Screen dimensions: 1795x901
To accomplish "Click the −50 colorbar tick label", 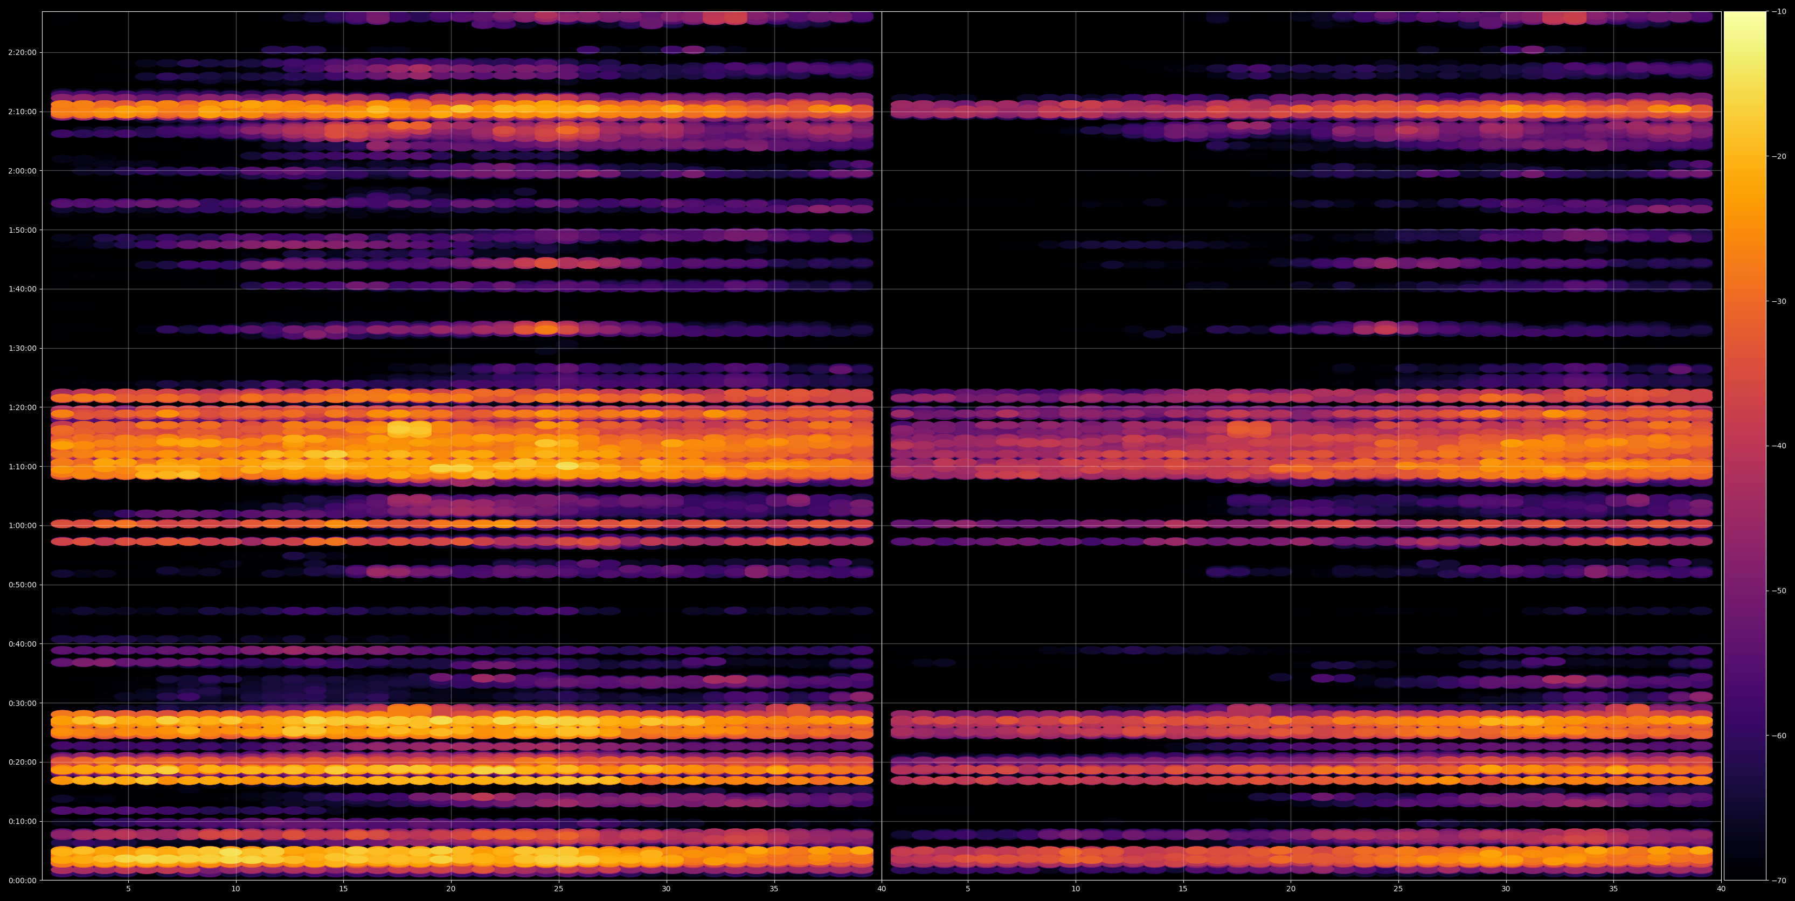I will tap(1779, 591).
